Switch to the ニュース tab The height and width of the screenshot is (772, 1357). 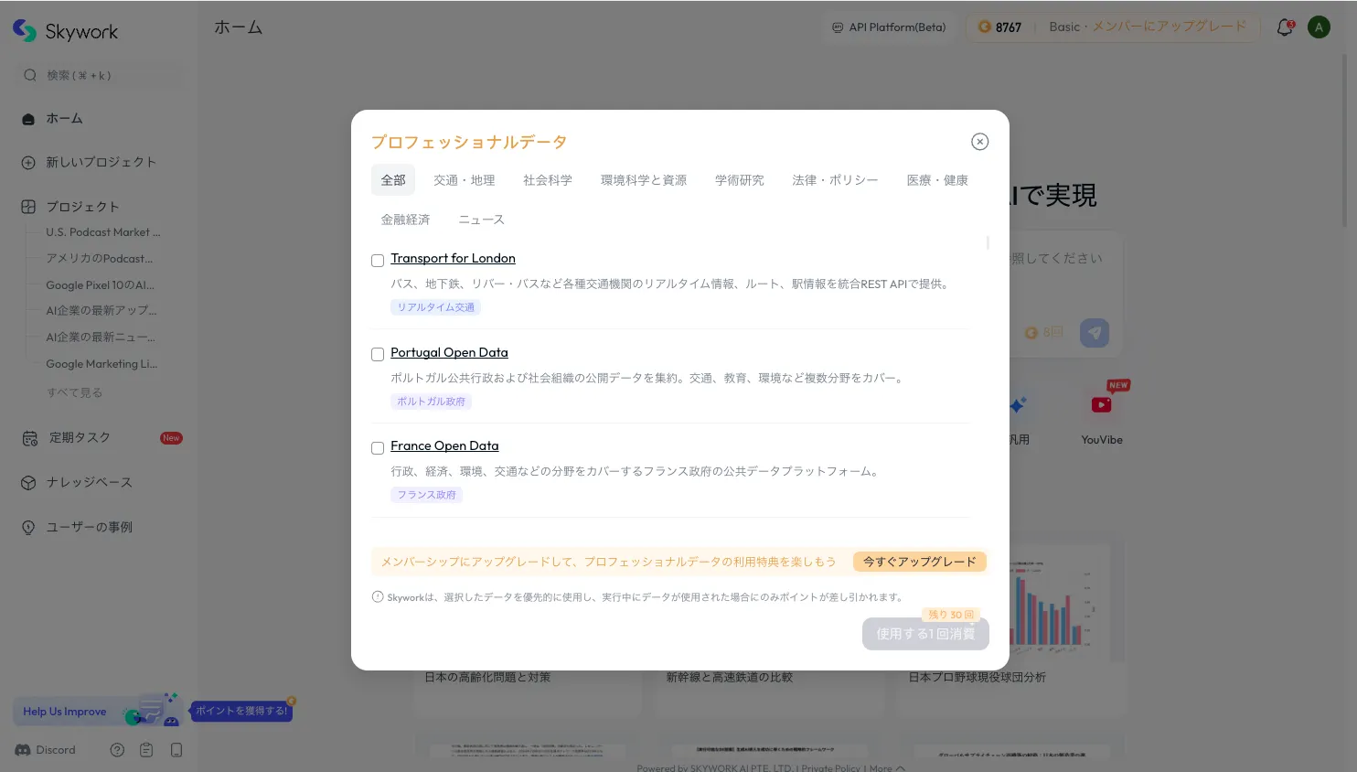pos(481,220)
